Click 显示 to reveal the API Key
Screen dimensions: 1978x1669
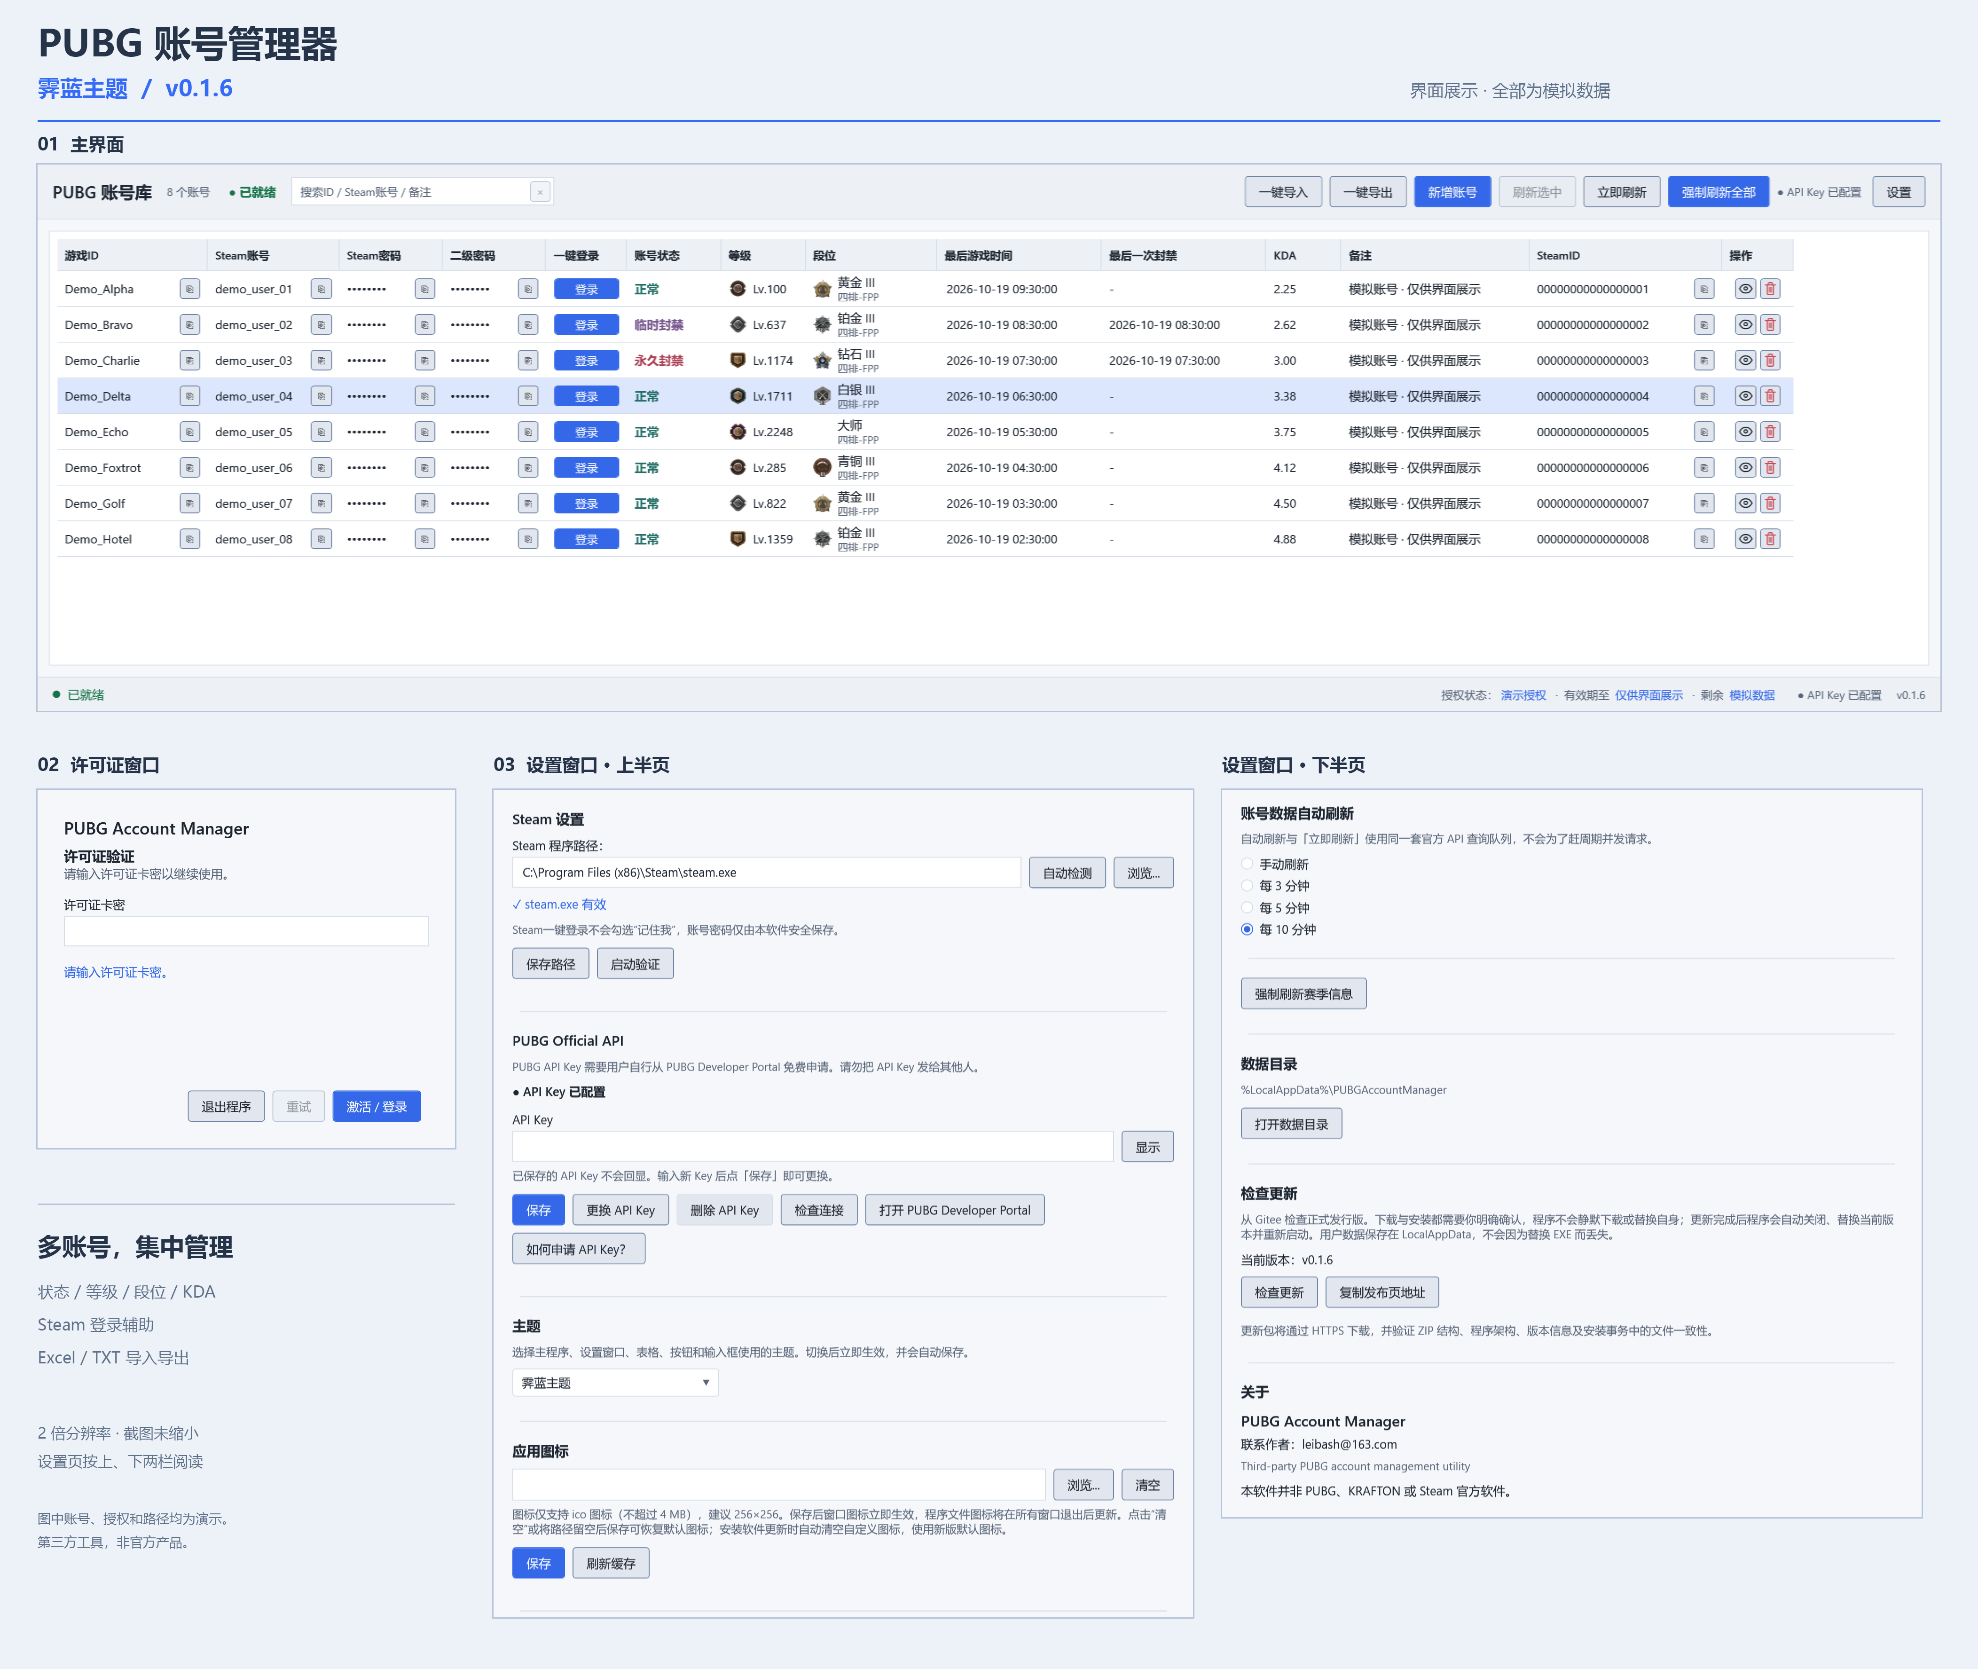(x=1147, y=1147)
